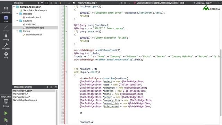Select the Headers folder row
This screenshot has height=125, width=222.
click(27, 14)
